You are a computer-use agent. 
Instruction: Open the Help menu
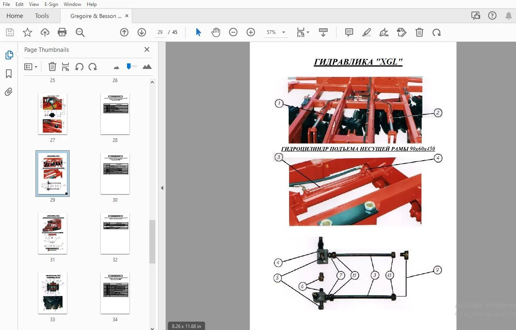click(x=92, y=4)
